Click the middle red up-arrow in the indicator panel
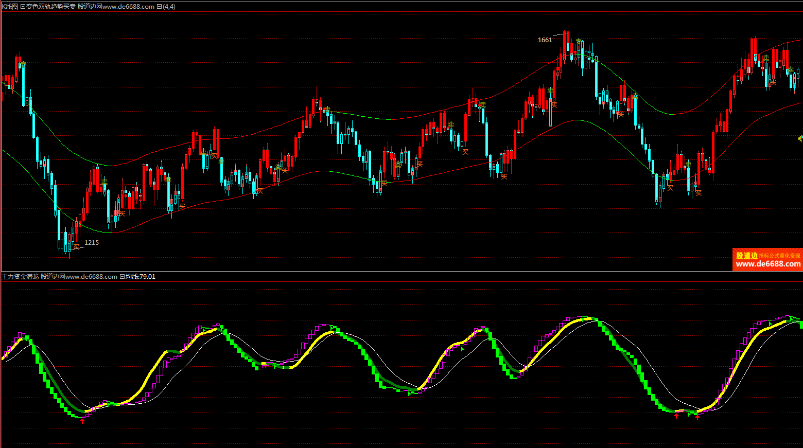 (x=676, y=416)
